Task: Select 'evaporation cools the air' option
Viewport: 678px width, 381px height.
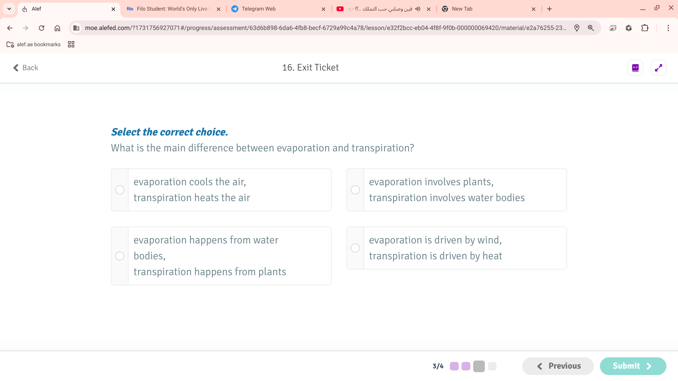Action: (120, 190)
